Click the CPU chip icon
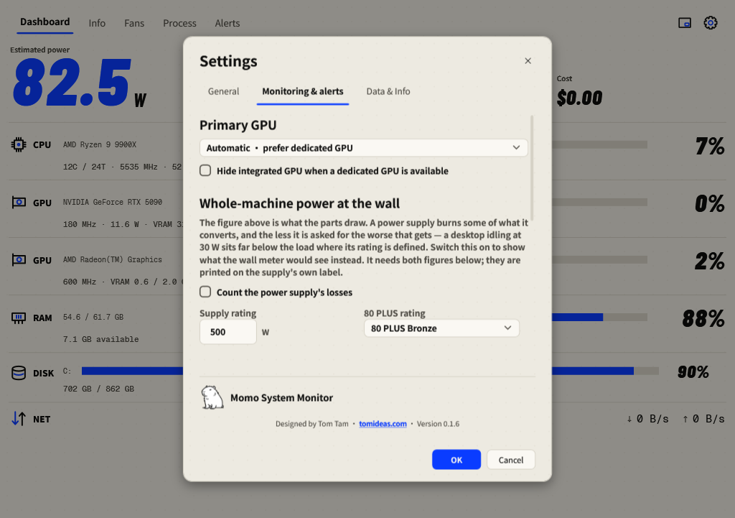The image size is (735, 518). click(x=19, y=144)
